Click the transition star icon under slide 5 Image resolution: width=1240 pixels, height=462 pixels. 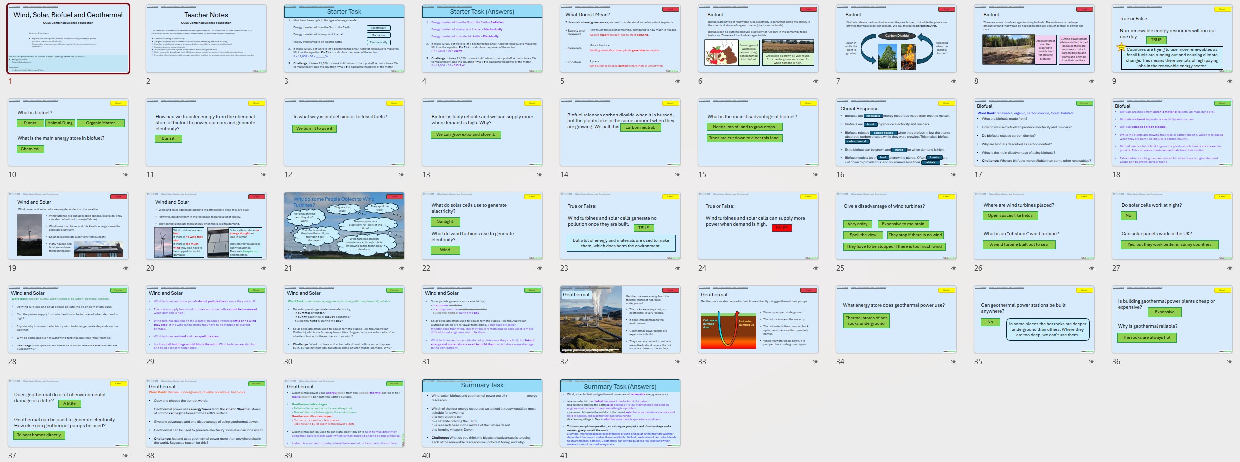[677, 81]
